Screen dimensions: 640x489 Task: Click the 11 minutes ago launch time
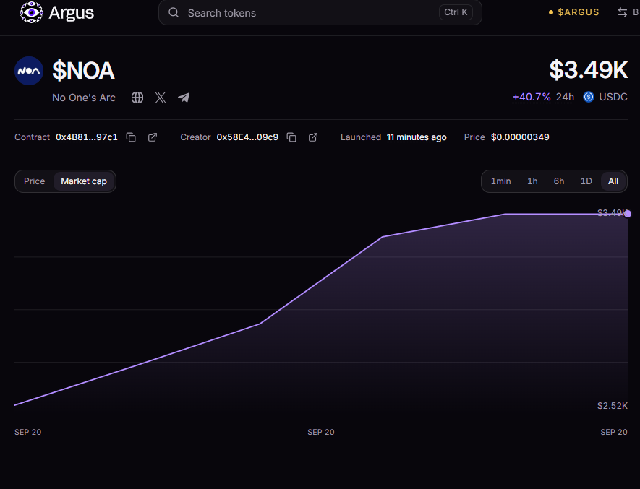tap(417, 137)
